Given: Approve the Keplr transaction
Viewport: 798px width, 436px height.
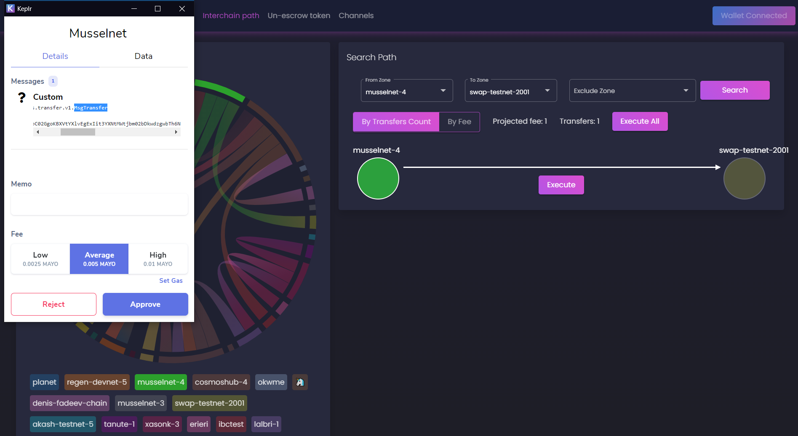Looking at the screenshot, I should coord(145,304).
